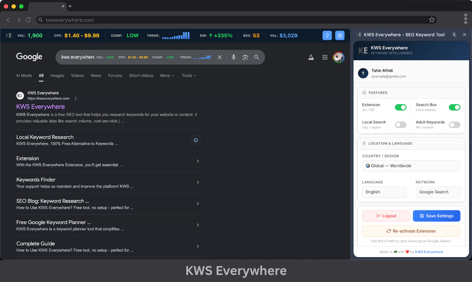Reload the page

28,20
